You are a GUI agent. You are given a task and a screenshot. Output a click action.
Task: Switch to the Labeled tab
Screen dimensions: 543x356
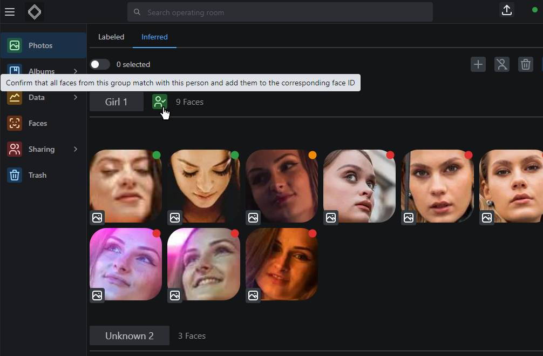click(111, 37)
